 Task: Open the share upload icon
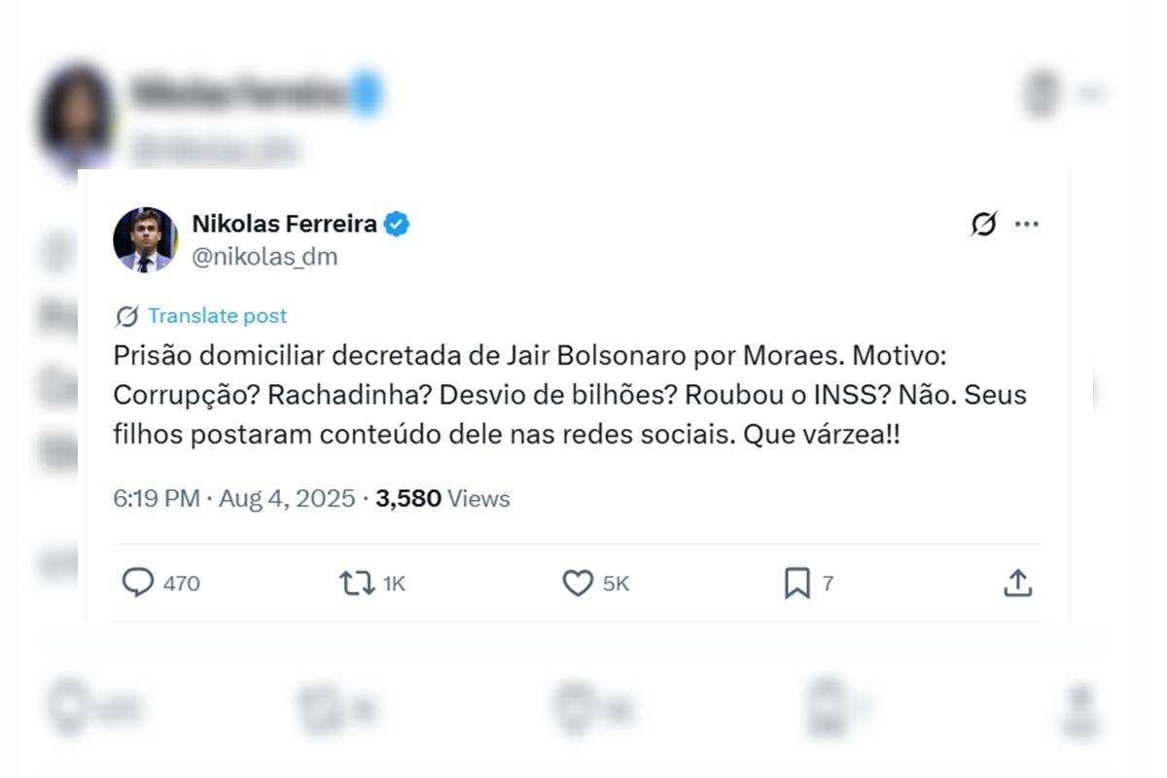(x=1017, y=583)
